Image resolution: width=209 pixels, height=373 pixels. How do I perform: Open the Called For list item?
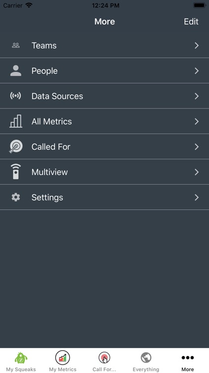[x=104, y=147]
